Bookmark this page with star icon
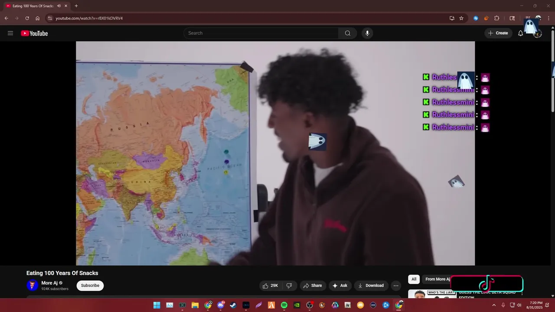The image size is (555, 312). pos(461,18)
